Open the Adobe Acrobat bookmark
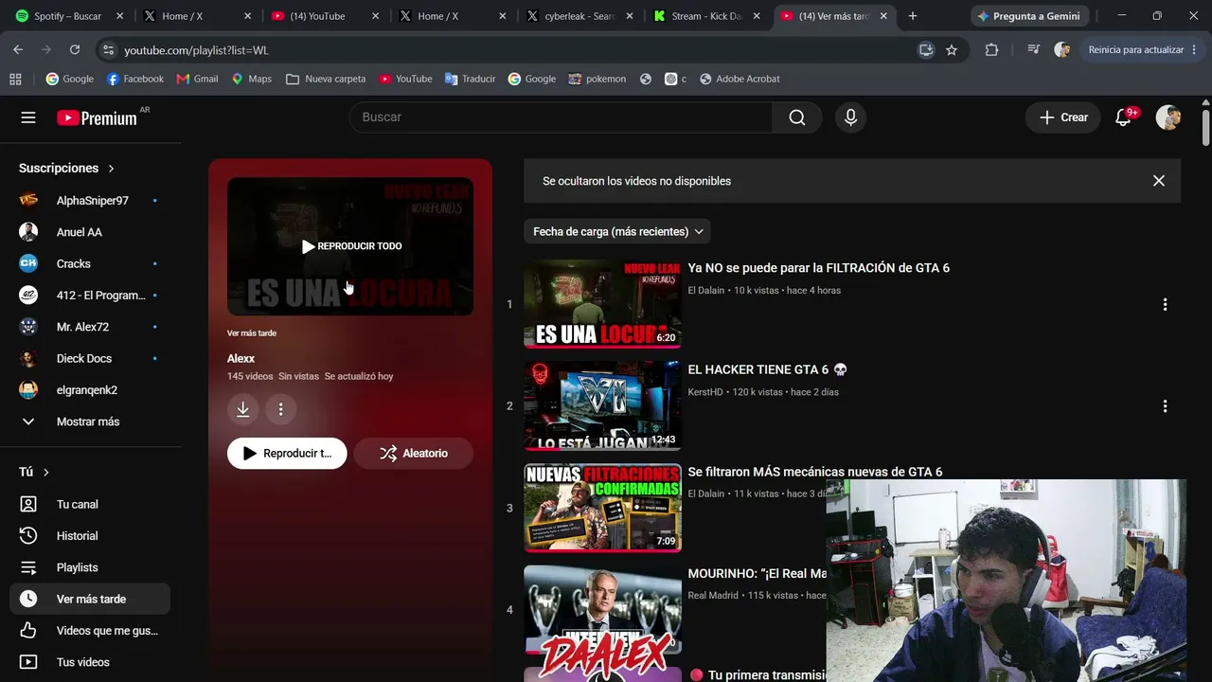1212x682 pixels. (740, 80)
